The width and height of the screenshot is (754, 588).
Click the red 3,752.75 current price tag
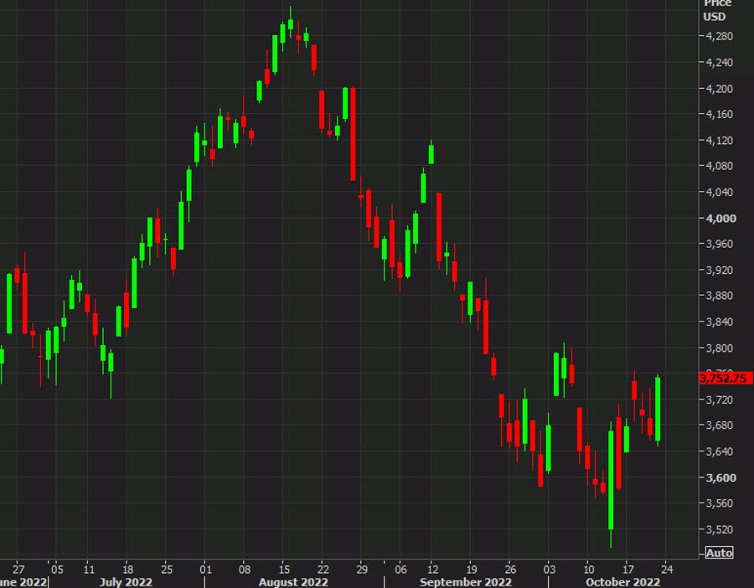click(722, 378)
